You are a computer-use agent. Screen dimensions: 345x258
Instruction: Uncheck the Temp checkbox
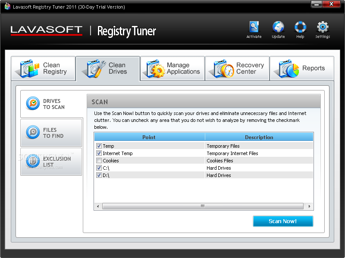pos(99,146)
